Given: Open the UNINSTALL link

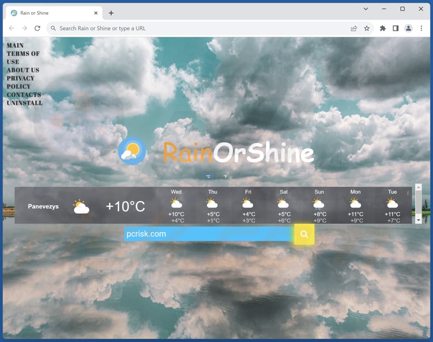Looking at the screenshot, I should [x=25, y=103].
